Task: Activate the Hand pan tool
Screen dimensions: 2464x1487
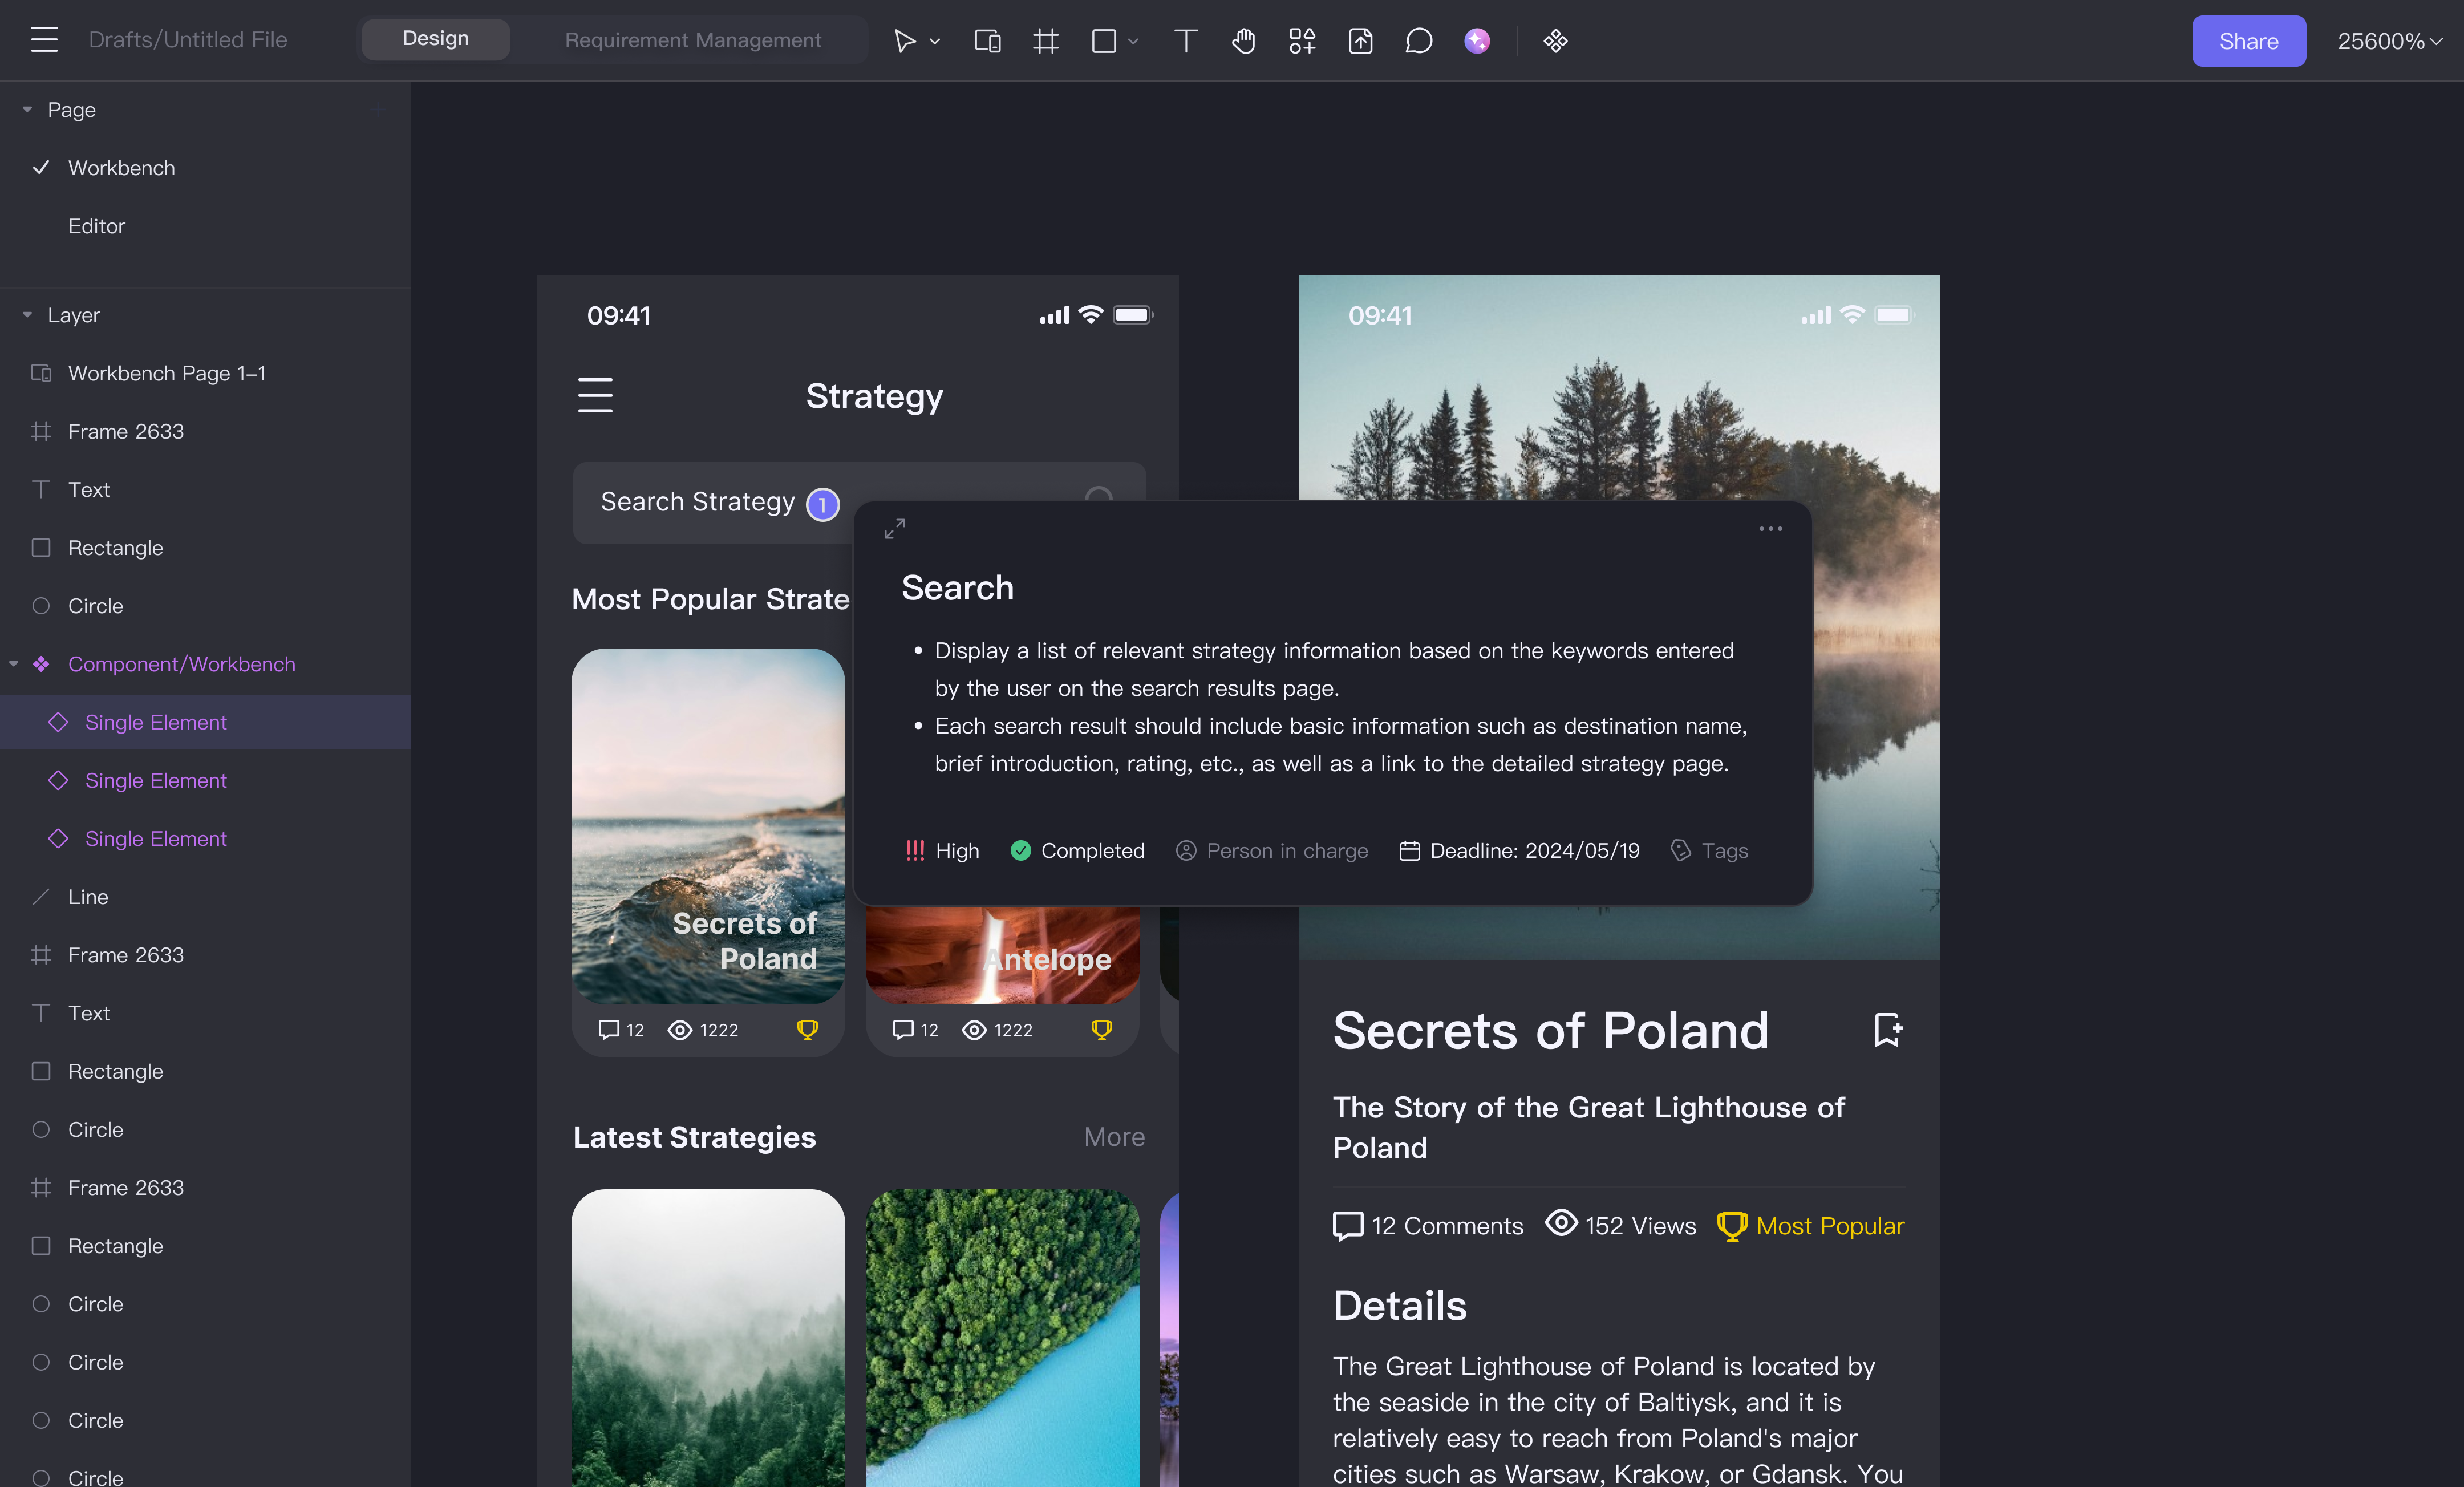Action: 1243,41
